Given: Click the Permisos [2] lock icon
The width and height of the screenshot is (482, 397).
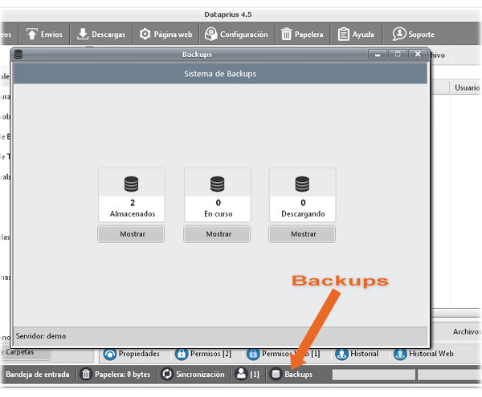Looking at the screenshot, I should tap(181, 354).
